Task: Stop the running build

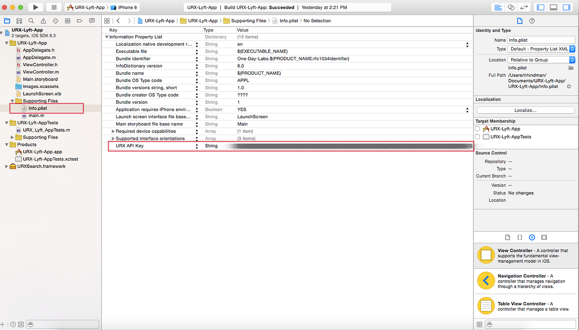Action: [54, 7]
